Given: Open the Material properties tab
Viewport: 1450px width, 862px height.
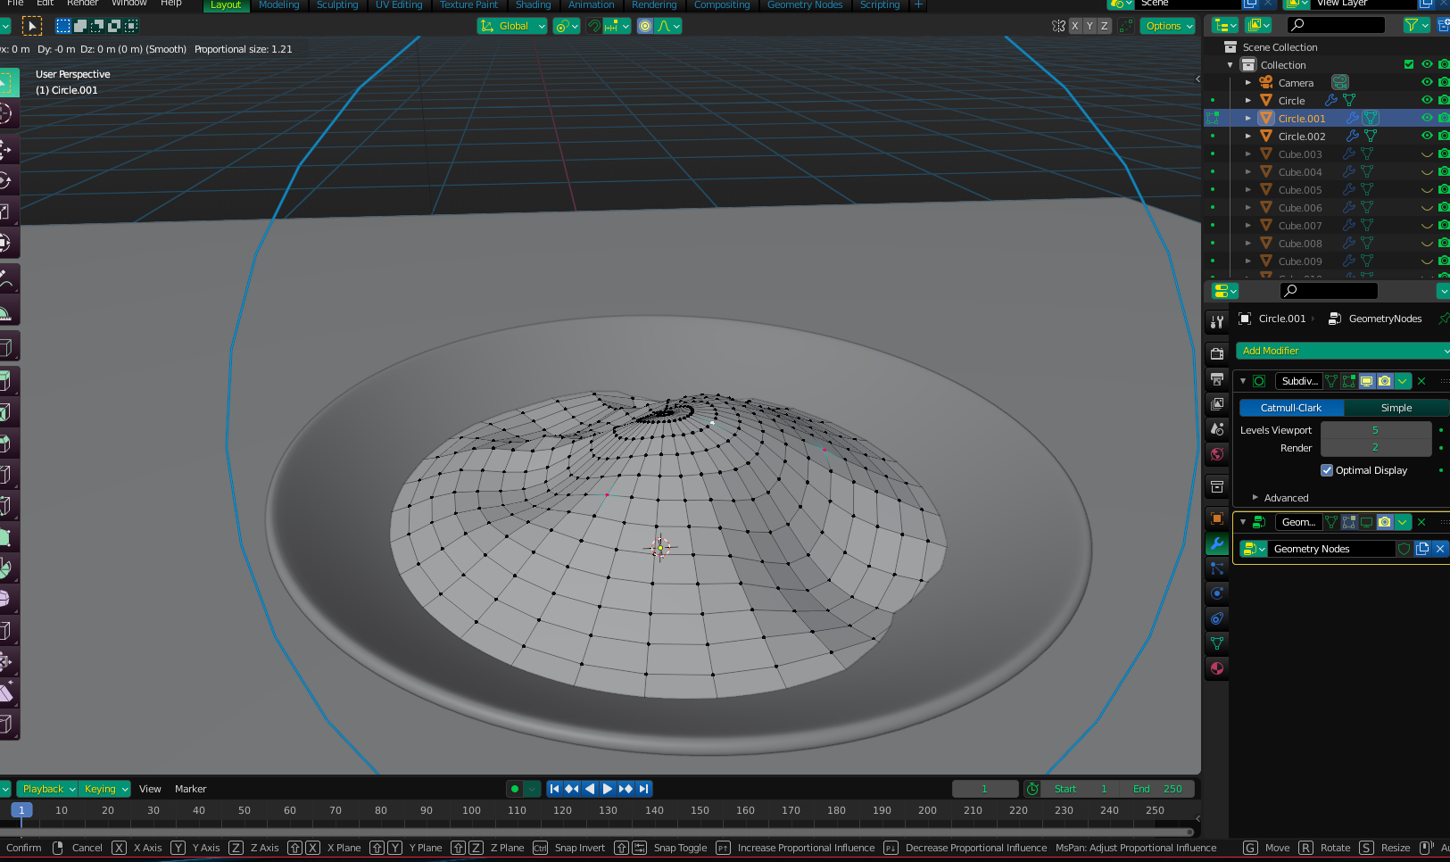Looking at the screenshot, I should coord(1217,668).
